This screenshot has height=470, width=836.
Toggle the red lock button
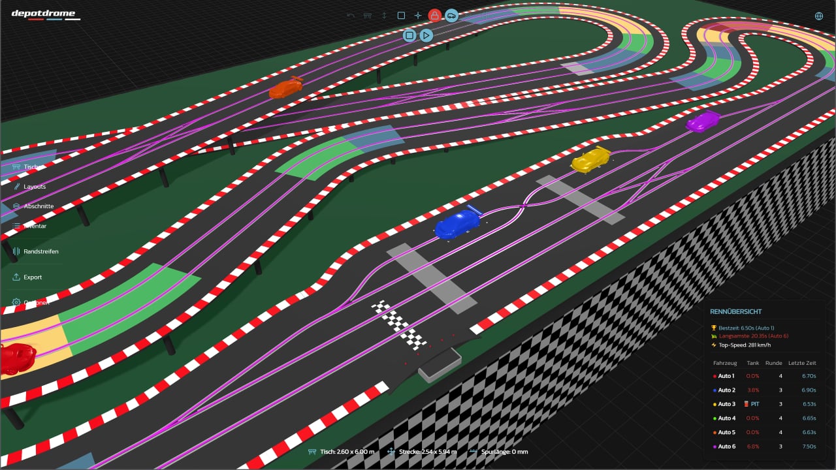tap(434, 15)
